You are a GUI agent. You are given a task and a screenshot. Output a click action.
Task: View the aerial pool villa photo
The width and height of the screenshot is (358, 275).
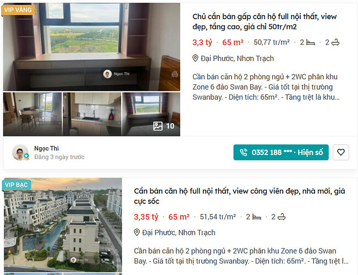[63, 225]
